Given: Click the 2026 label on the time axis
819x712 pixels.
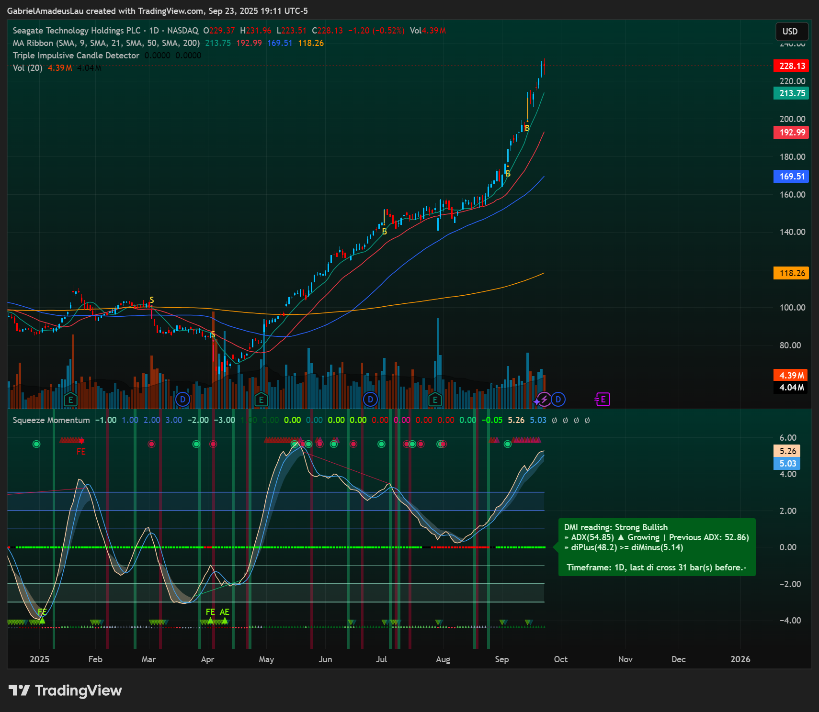Looking at the screenshot, I should click(x=740, y=659).
